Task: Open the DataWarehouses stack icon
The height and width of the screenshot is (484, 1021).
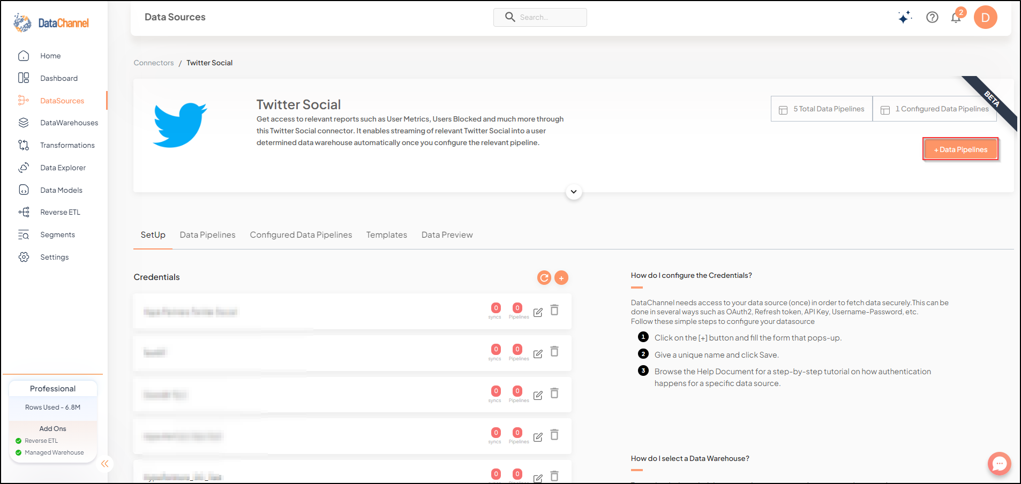Action: 24,123
